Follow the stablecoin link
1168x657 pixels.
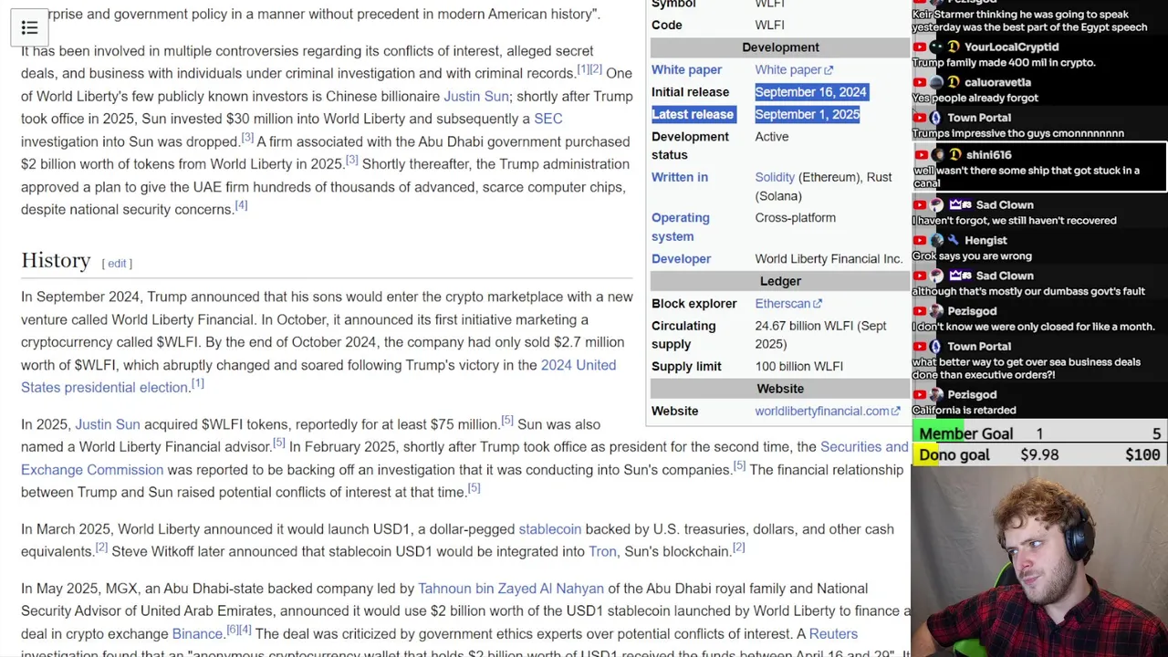click(549, 529)
